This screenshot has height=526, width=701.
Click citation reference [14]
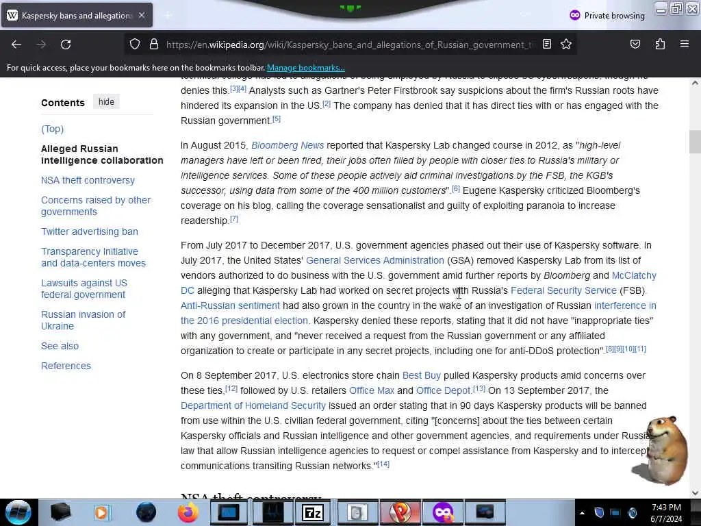pos(383,464)
